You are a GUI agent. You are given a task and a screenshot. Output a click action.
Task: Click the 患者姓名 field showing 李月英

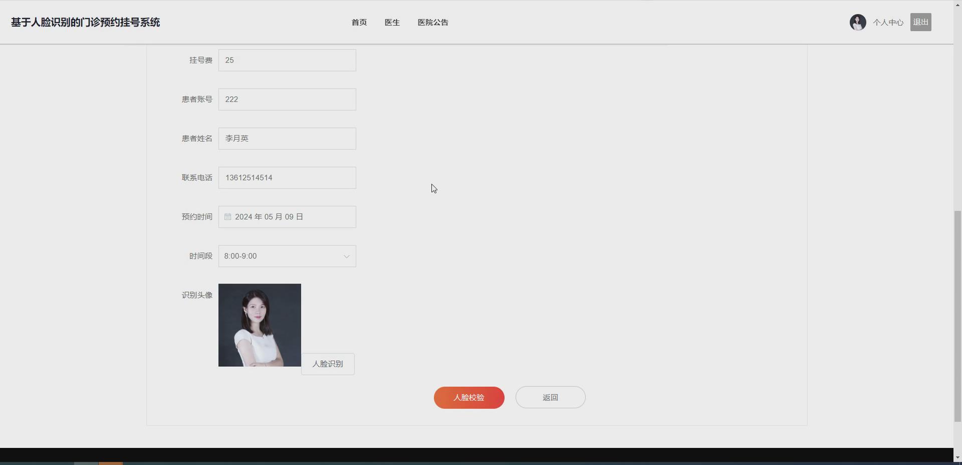(x=287, y=138)
